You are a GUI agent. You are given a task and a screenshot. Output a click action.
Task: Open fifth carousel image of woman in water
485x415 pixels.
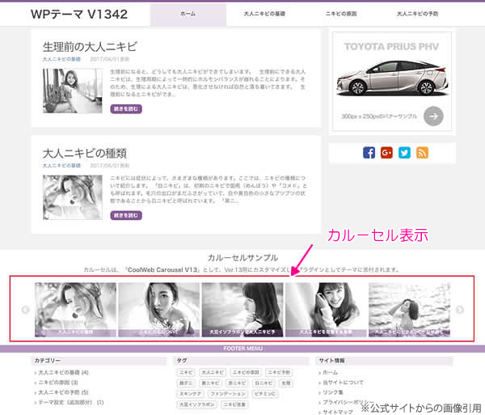click(x=409, y=310)
